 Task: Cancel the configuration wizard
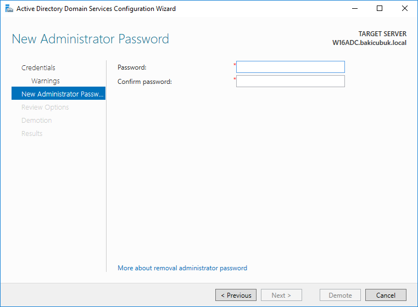click(386, 295)
